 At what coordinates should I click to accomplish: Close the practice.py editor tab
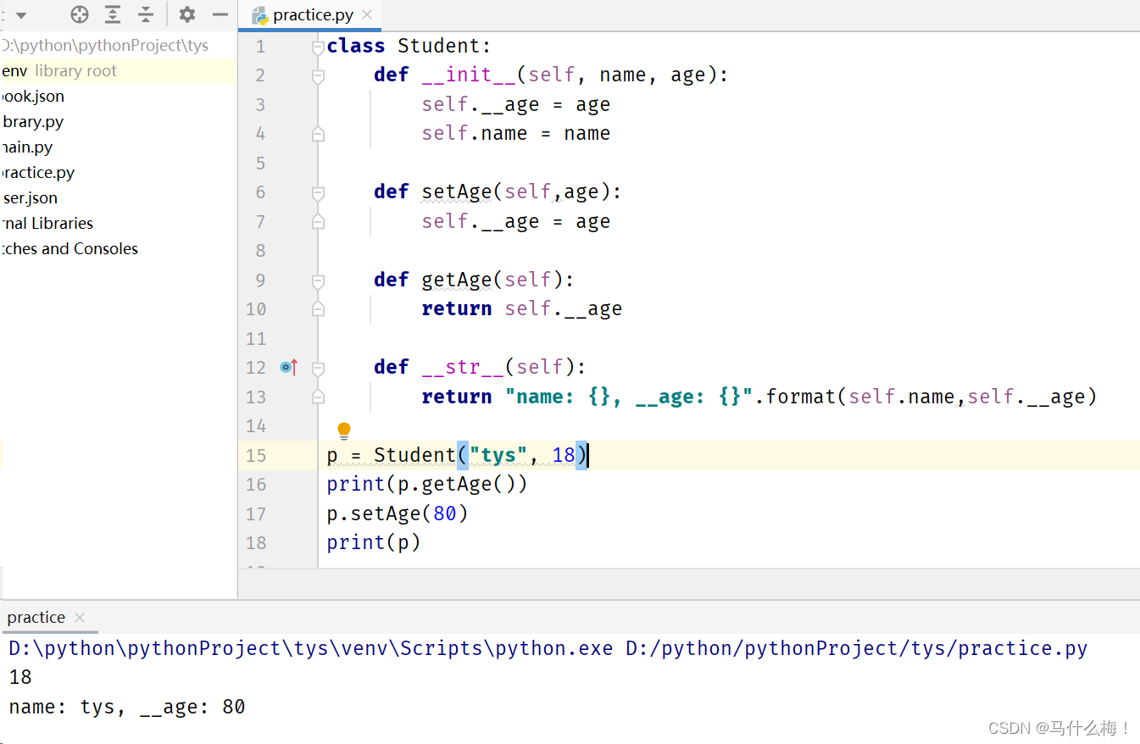pyautogui.click(x=367, y=14)
